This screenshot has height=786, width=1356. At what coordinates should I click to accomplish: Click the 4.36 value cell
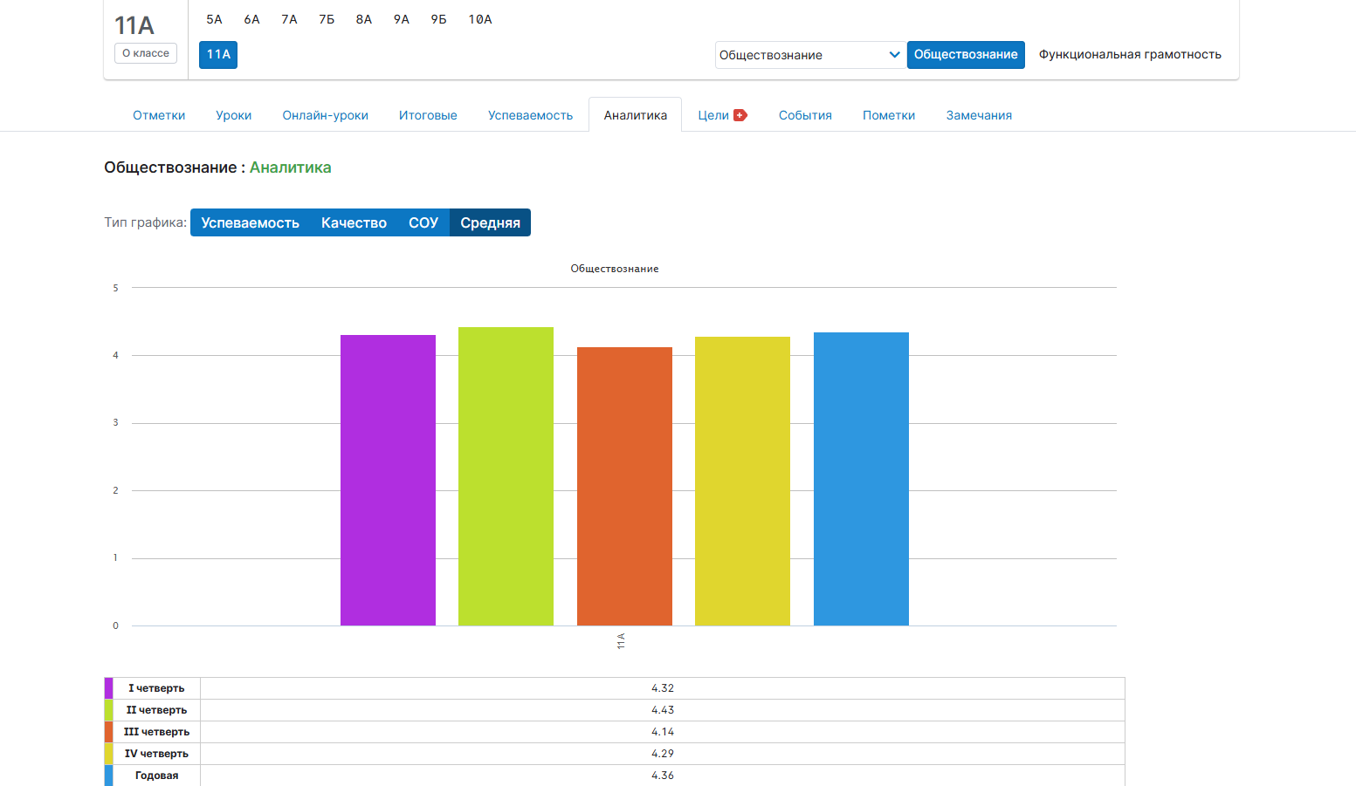(x=663, y=776)
